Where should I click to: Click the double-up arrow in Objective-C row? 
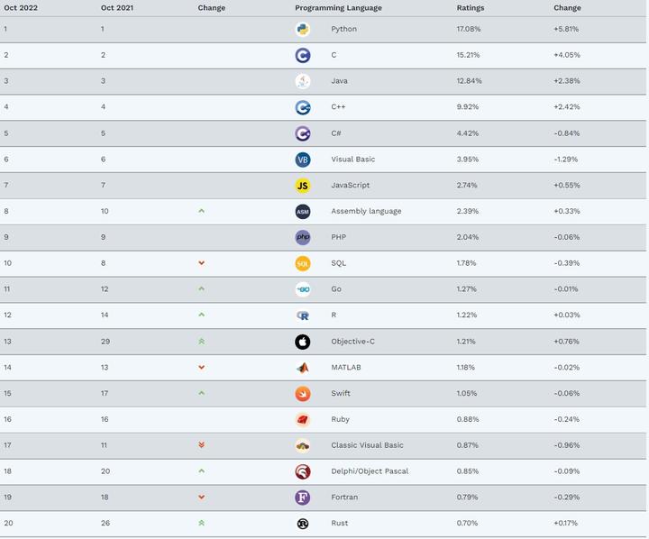tap(201, 342)
